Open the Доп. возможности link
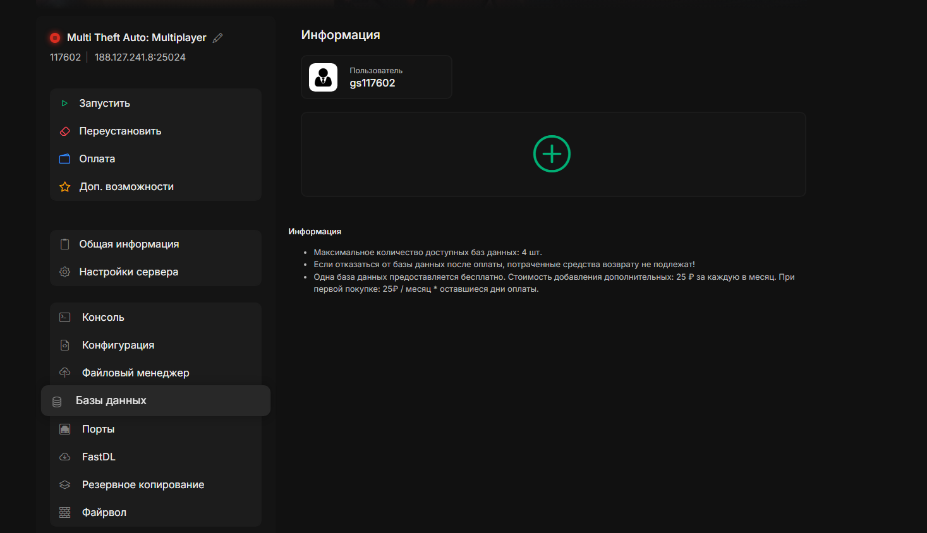The width and height of the screenshot is (927, 533). [125, 186]
